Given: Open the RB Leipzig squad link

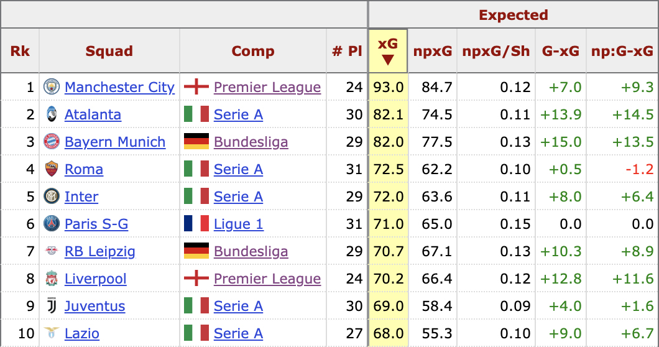Looking at the screenshot, I should coord(99,251).
